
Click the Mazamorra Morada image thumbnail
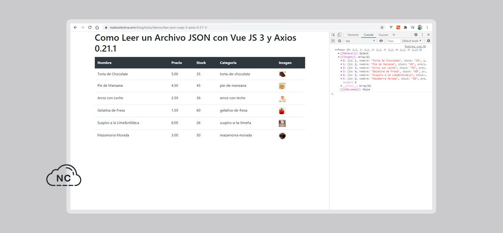point(282,136)
